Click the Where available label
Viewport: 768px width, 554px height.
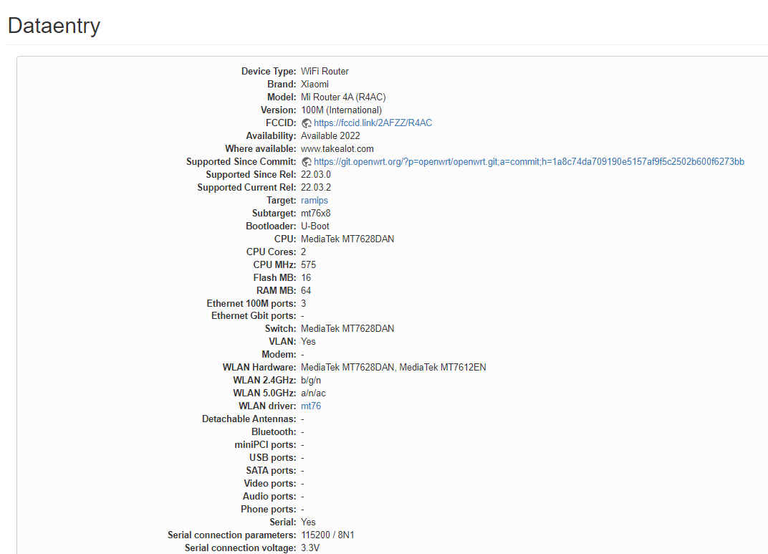[261, 149]
